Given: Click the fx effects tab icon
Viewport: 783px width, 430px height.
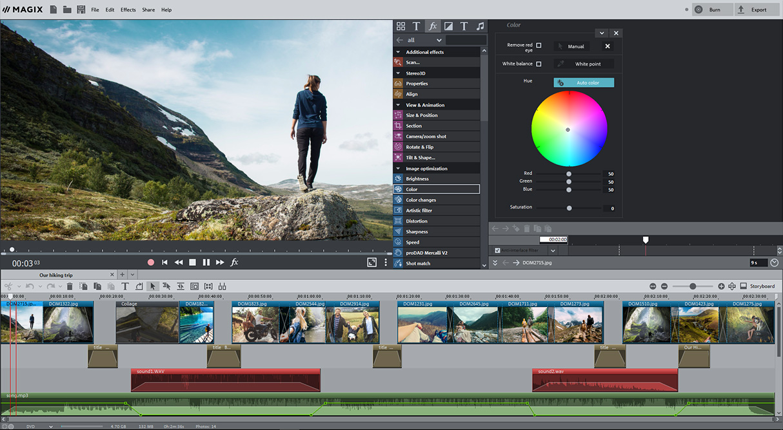Looking at the screenshot, I should click(x=432, y=26).
